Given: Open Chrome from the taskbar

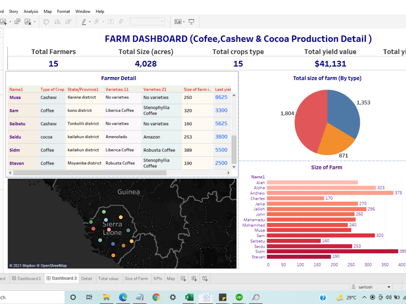Looking at the screenshot, I should tap(155, 297).
